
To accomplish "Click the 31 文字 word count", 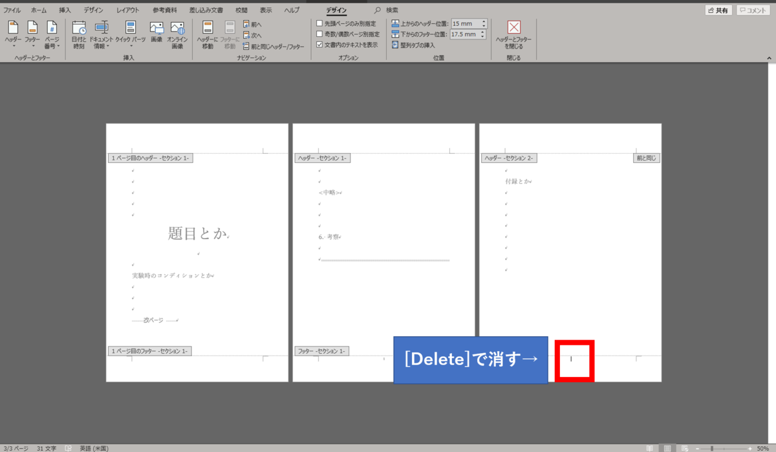I will tap(47, 448).
